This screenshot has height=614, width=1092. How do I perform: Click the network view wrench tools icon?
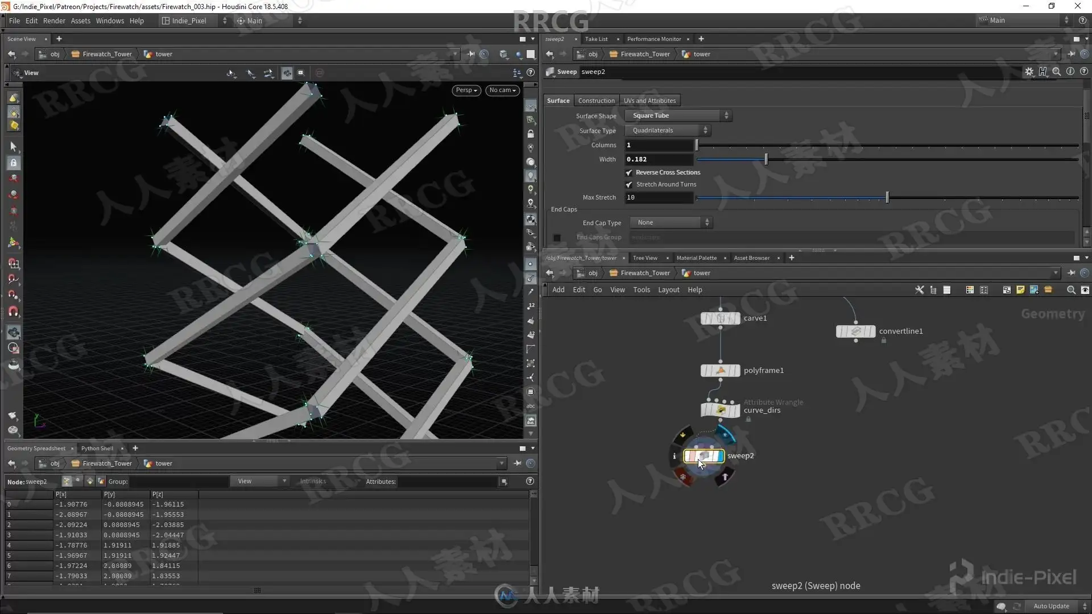click(x=919, y=290)
